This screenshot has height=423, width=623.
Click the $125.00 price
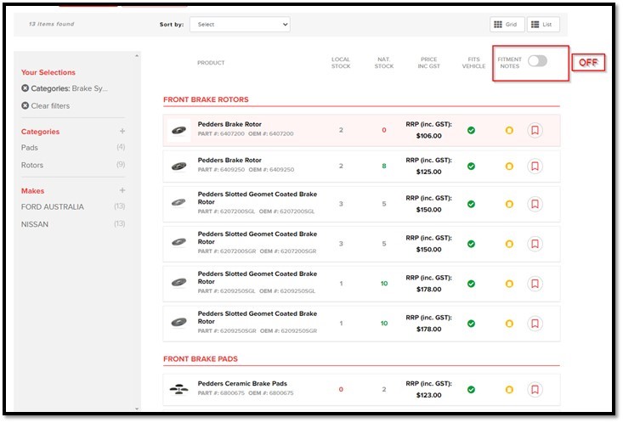click(x=428, y=172)
